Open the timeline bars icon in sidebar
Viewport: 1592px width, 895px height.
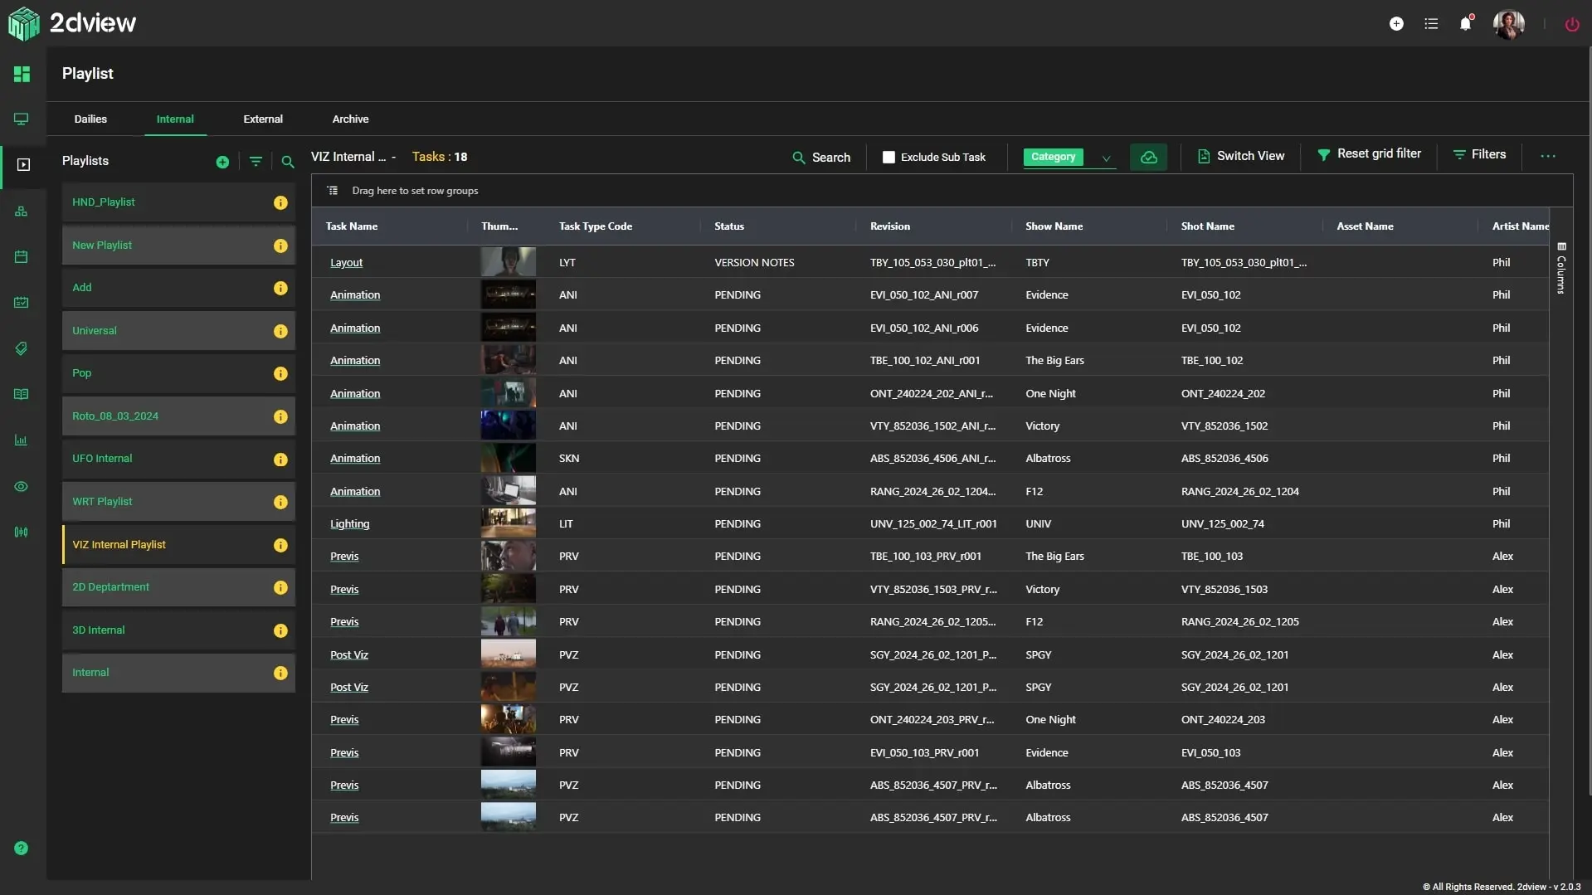coord(22,533)
